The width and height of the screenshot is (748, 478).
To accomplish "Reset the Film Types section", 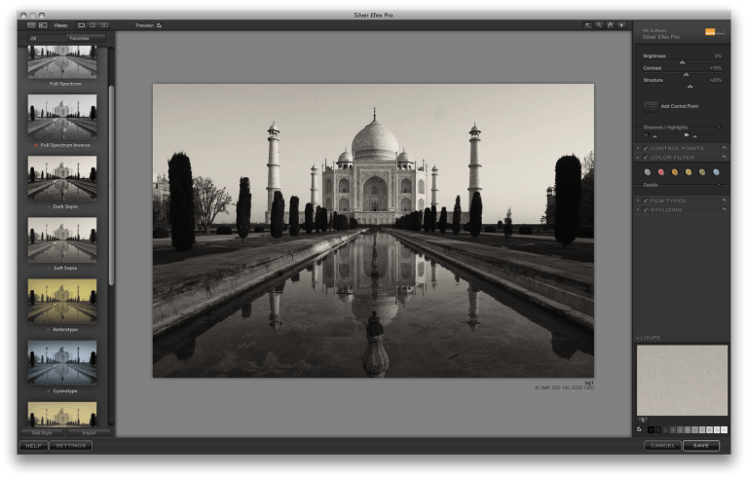I will (725, 201).
